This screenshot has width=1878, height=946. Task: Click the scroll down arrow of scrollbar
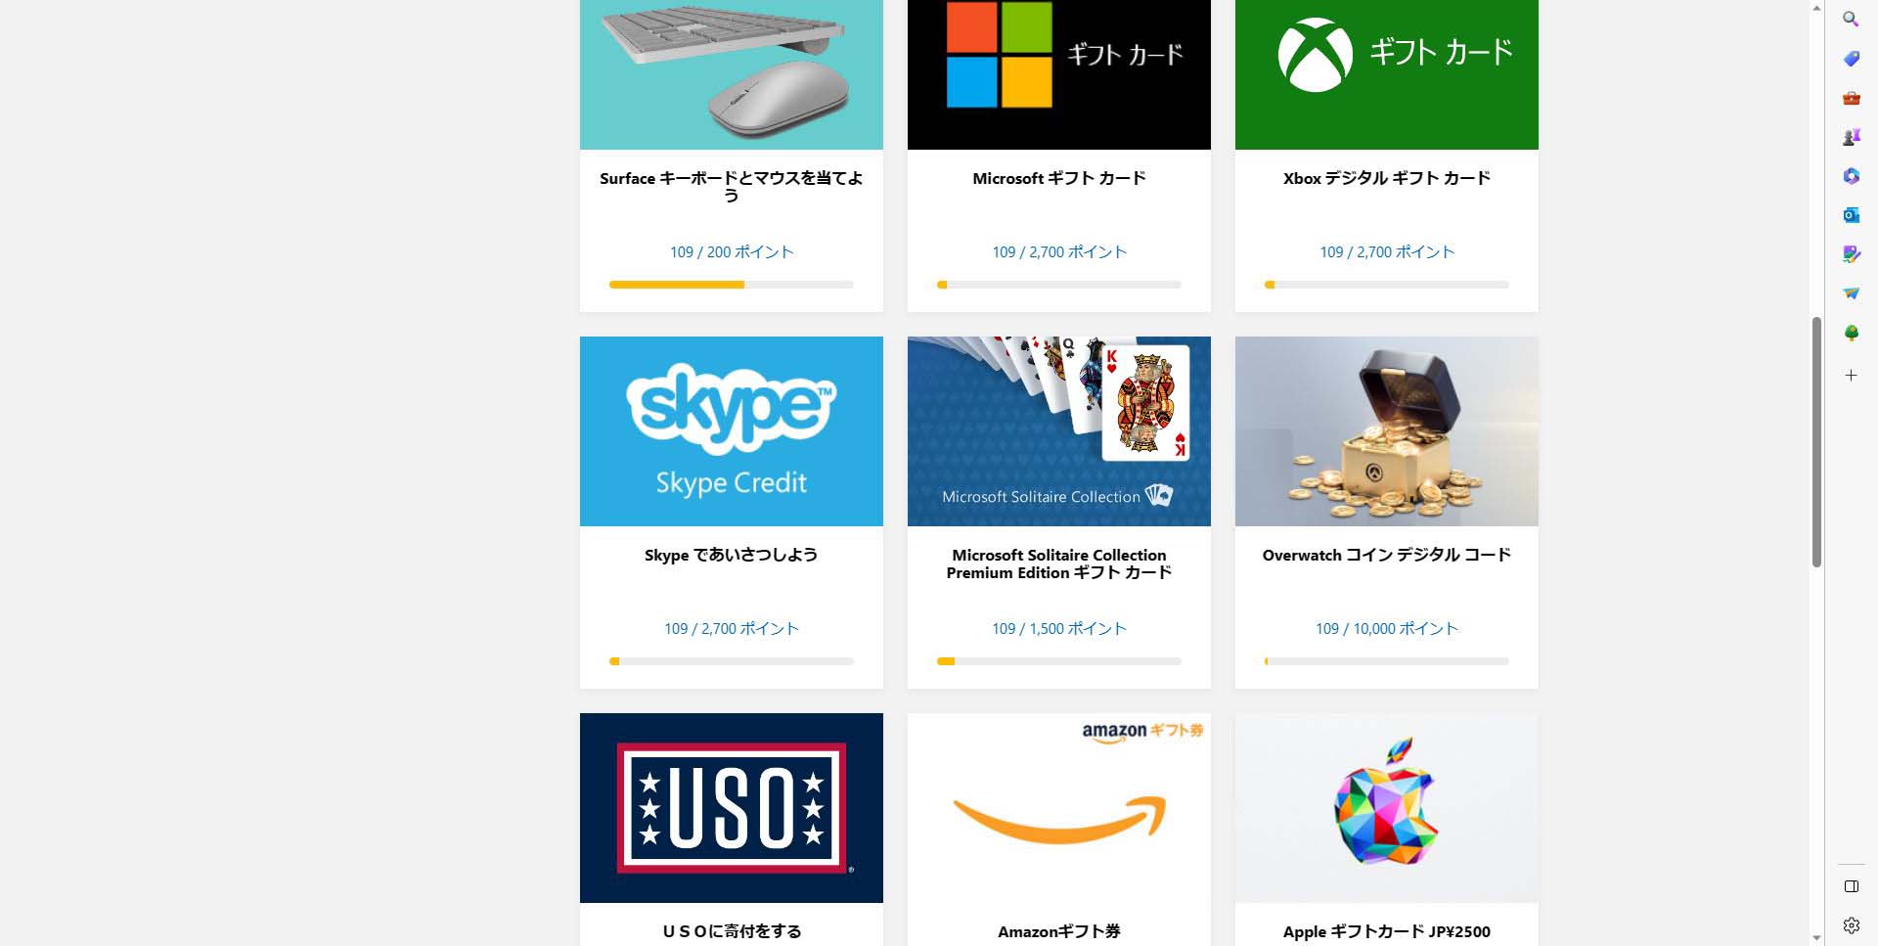click(x=1816, y=938)
